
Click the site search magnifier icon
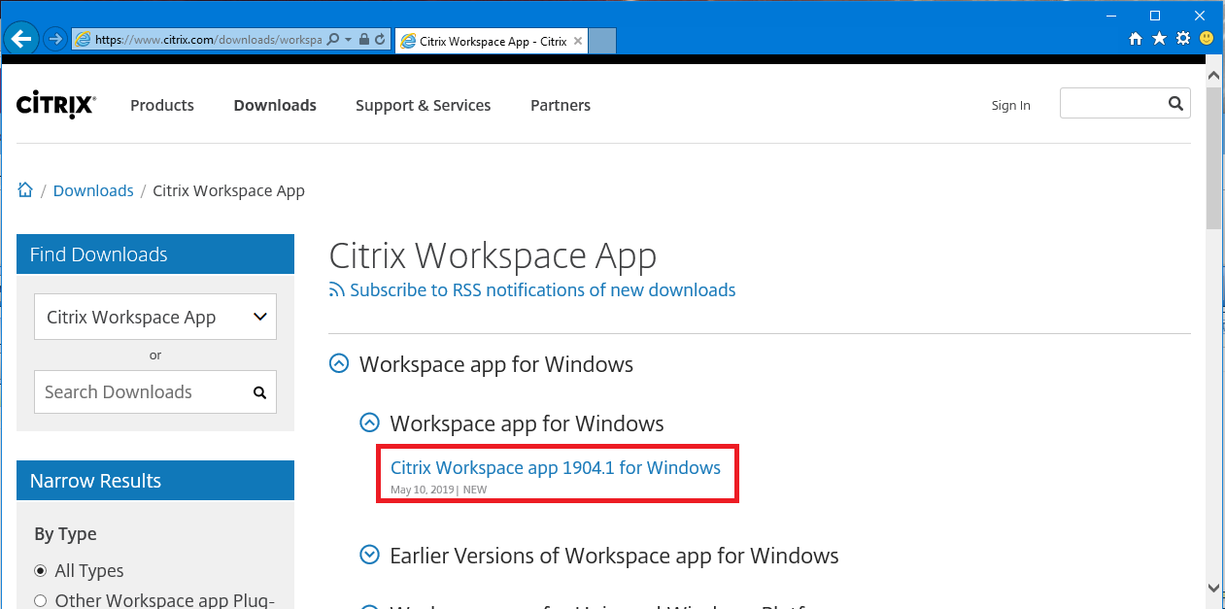coord(1175,103)
